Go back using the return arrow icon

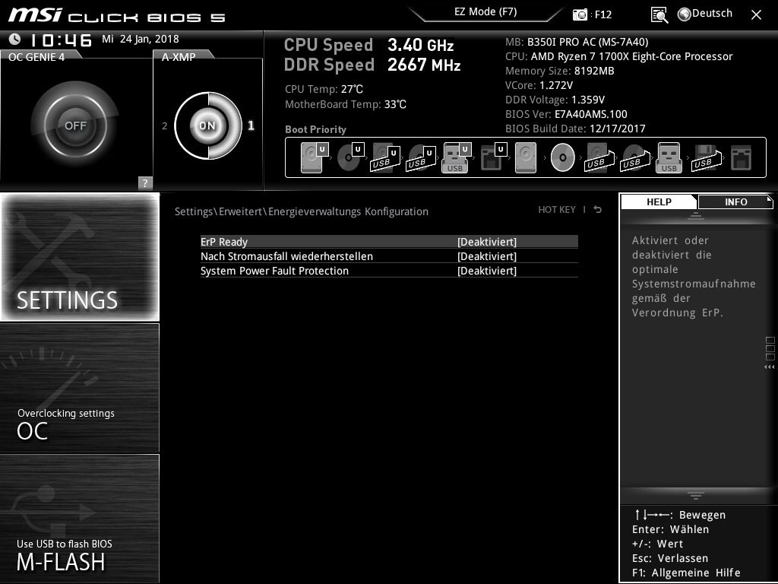click(598, 210)
